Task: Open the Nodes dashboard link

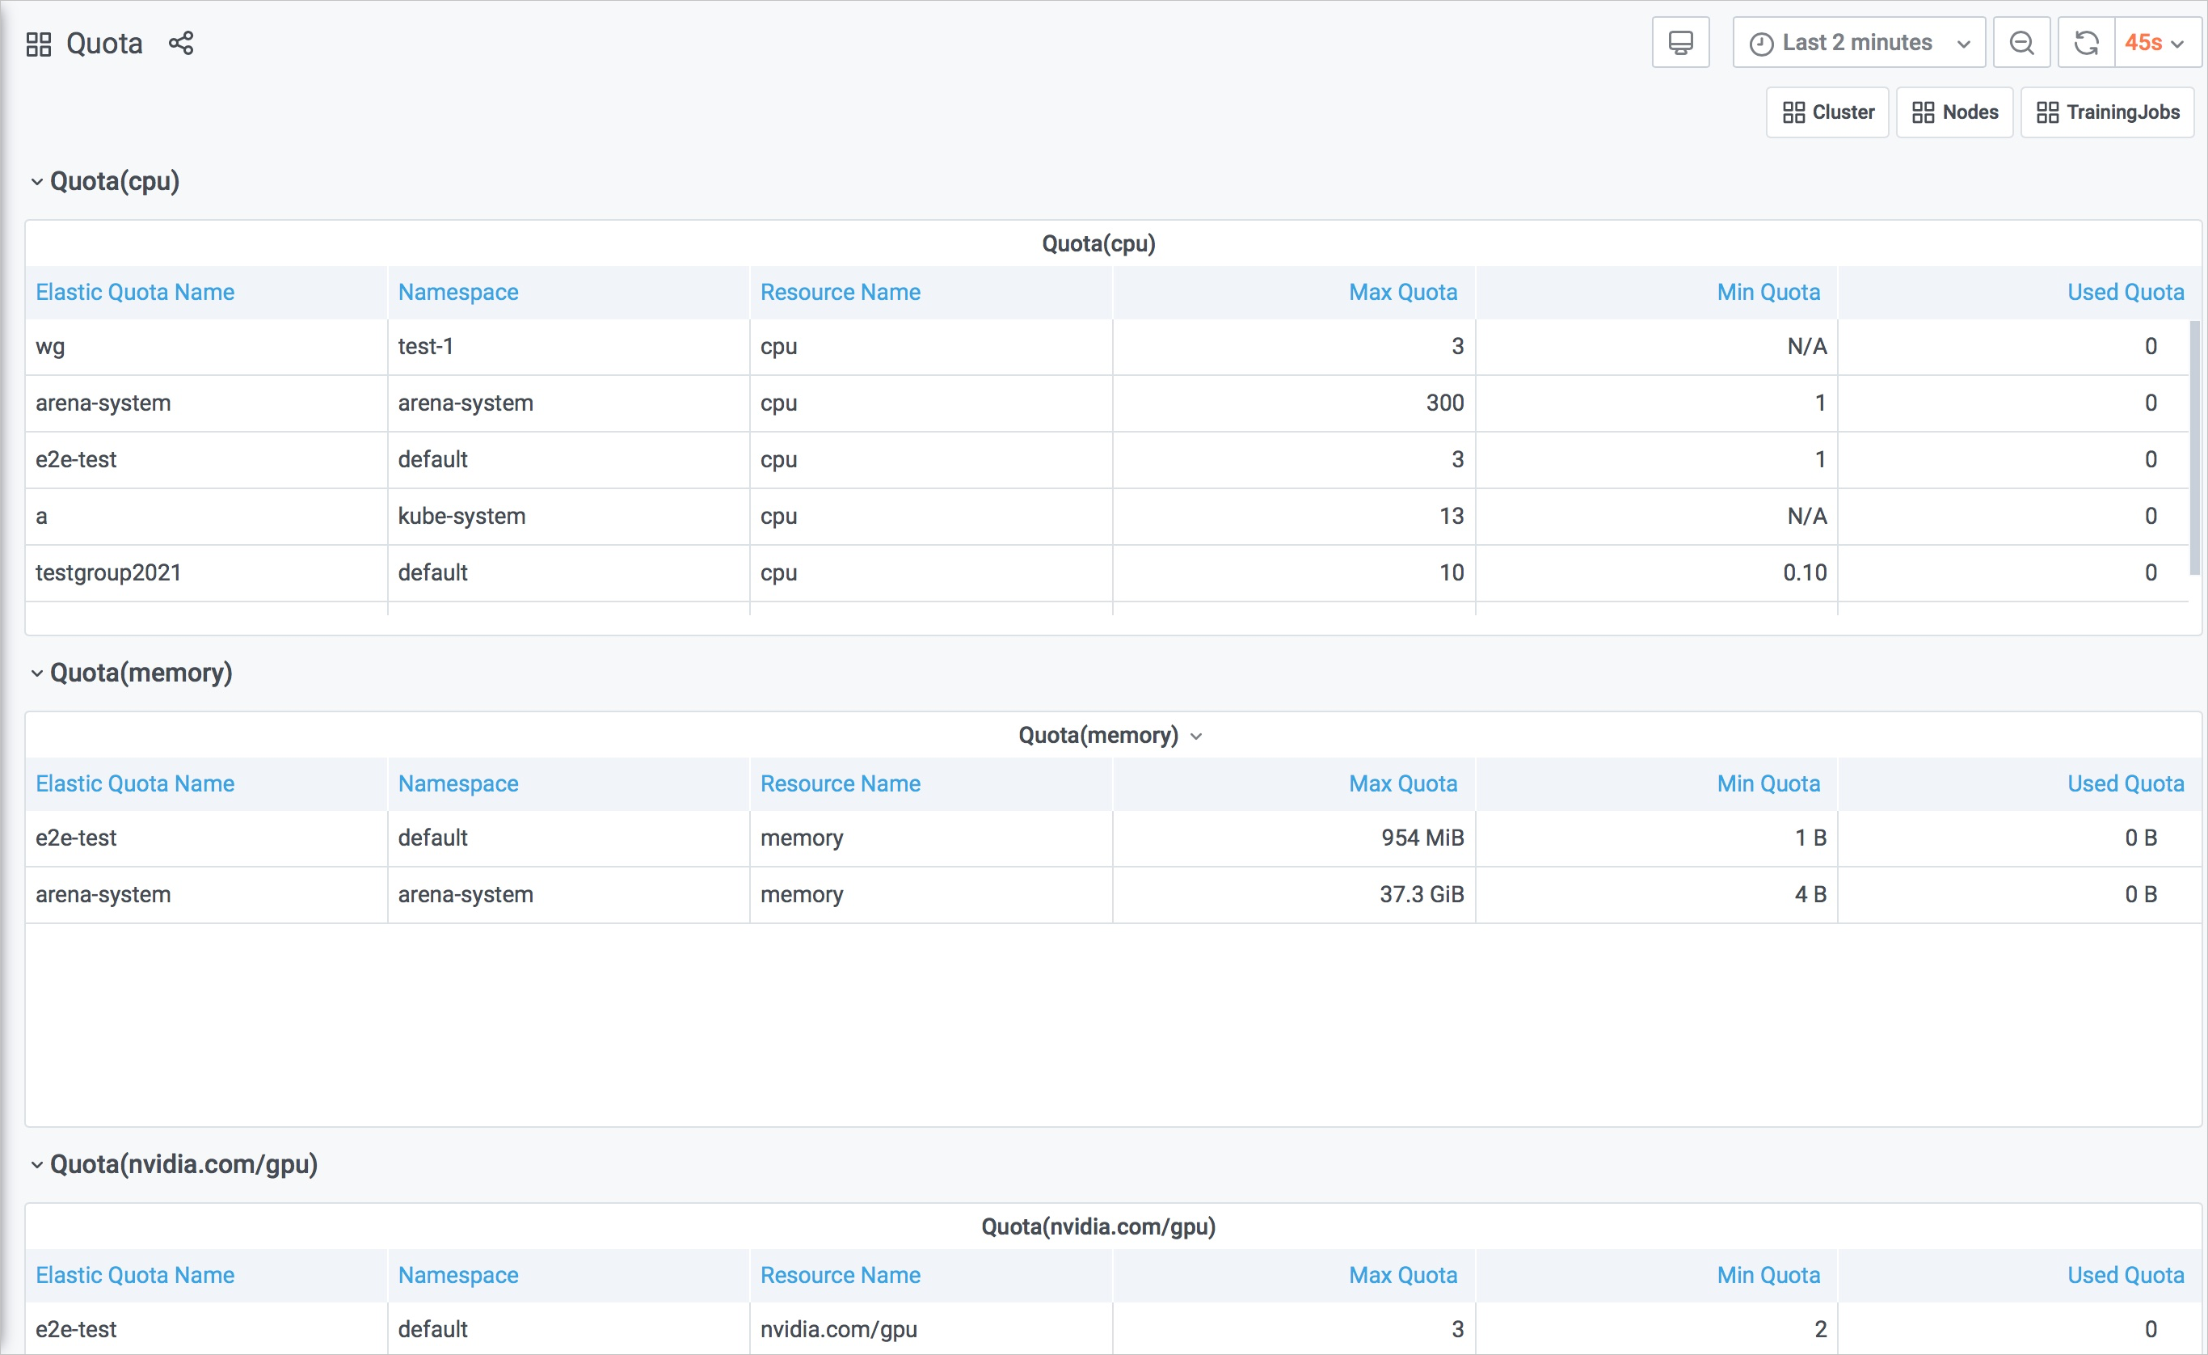Action: (1954, 113)
